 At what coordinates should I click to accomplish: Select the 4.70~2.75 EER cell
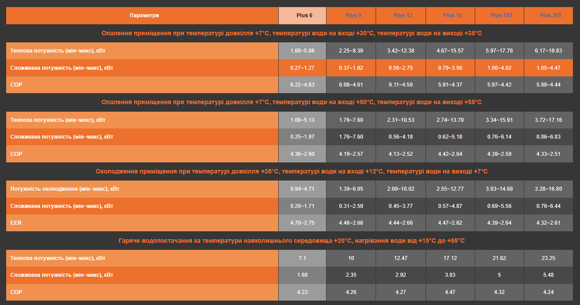click(302, 223)
